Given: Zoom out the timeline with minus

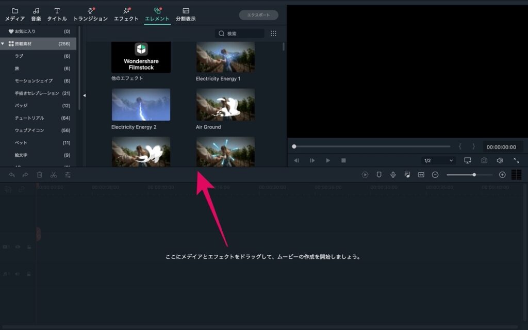Looking at the screenshot, I should tap(435, 175).
